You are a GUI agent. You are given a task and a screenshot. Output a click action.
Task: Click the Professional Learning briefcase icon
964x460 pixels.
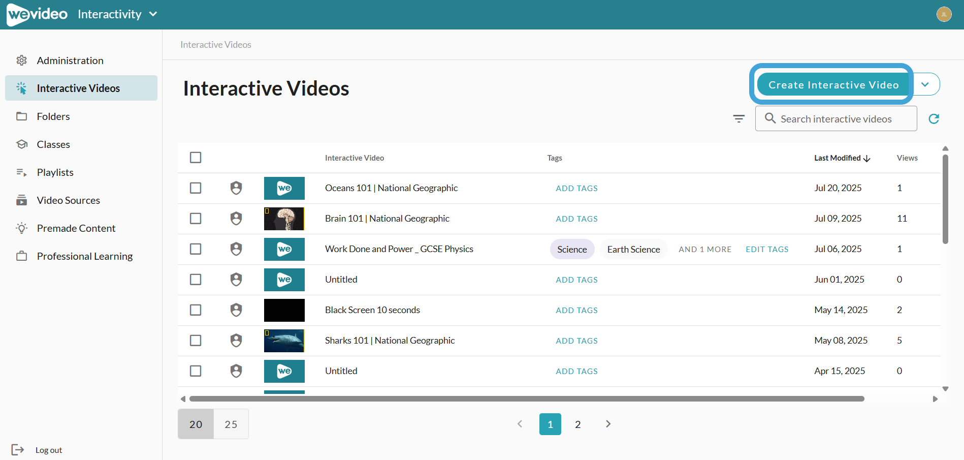pos(21,256)
